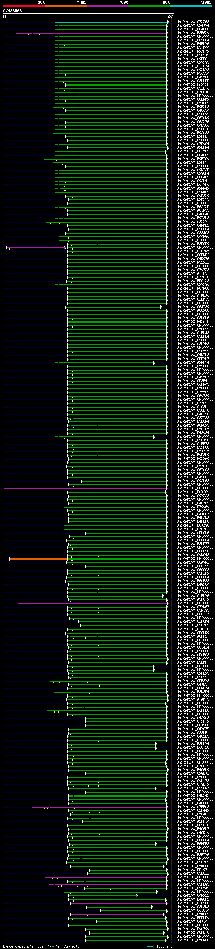
Task: Select hit label UniRef100_Q9FFV1
Action: (193, 114)
